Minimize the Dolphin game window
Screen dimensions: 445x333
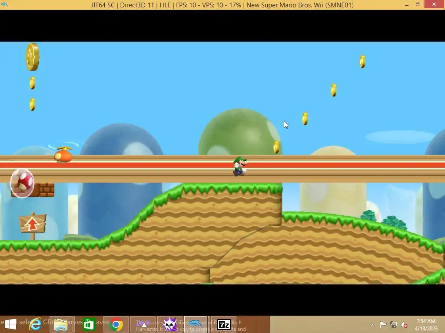click(407, 5)
